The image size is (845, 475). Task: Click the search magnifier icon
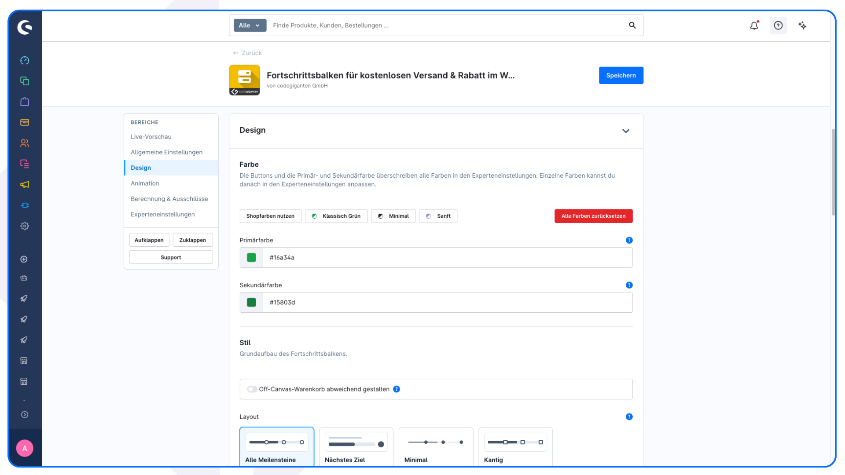[x=632, y=26]
